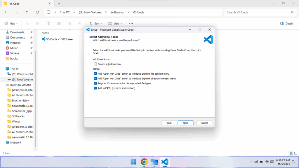Screen dimensions: 299x168
Task: Open the New item dropdown
Action: 11,23
